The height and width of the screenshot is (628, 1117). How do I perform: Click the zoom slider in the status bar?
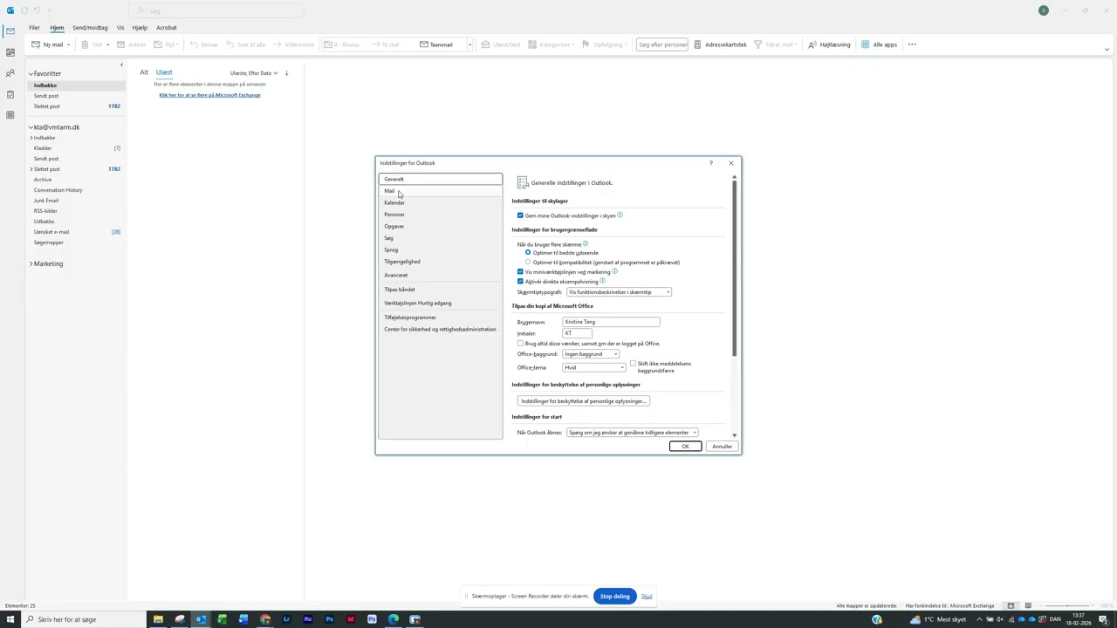(1069, 605)
